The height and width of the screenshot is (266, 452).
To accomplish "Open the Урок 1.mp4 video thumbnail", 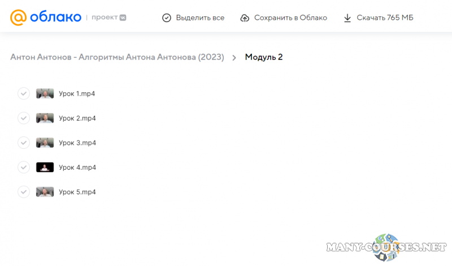I will point(45,93).
